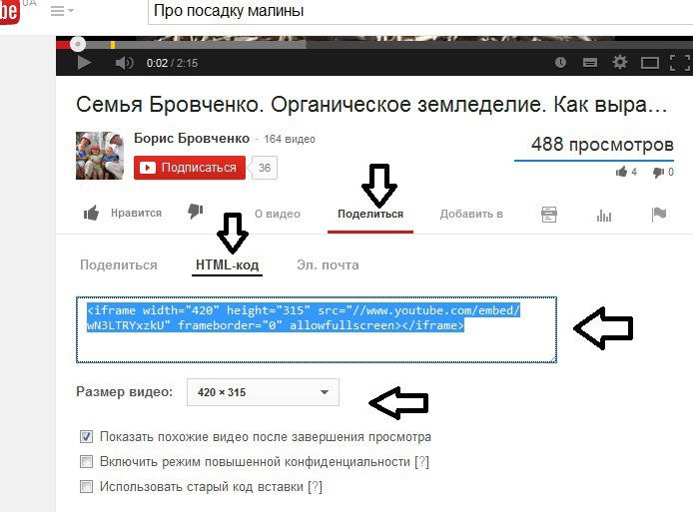Viewport: 693px width, 512px height.
Task: Open the О видео tab
Action: tap(278, 214)
